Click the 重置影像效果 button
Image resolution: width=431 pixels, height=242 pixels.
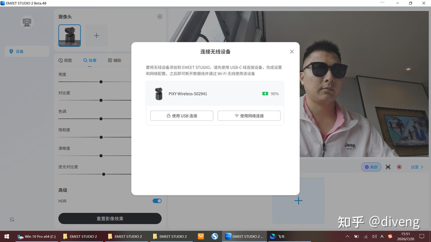click(x=110, y=218)
